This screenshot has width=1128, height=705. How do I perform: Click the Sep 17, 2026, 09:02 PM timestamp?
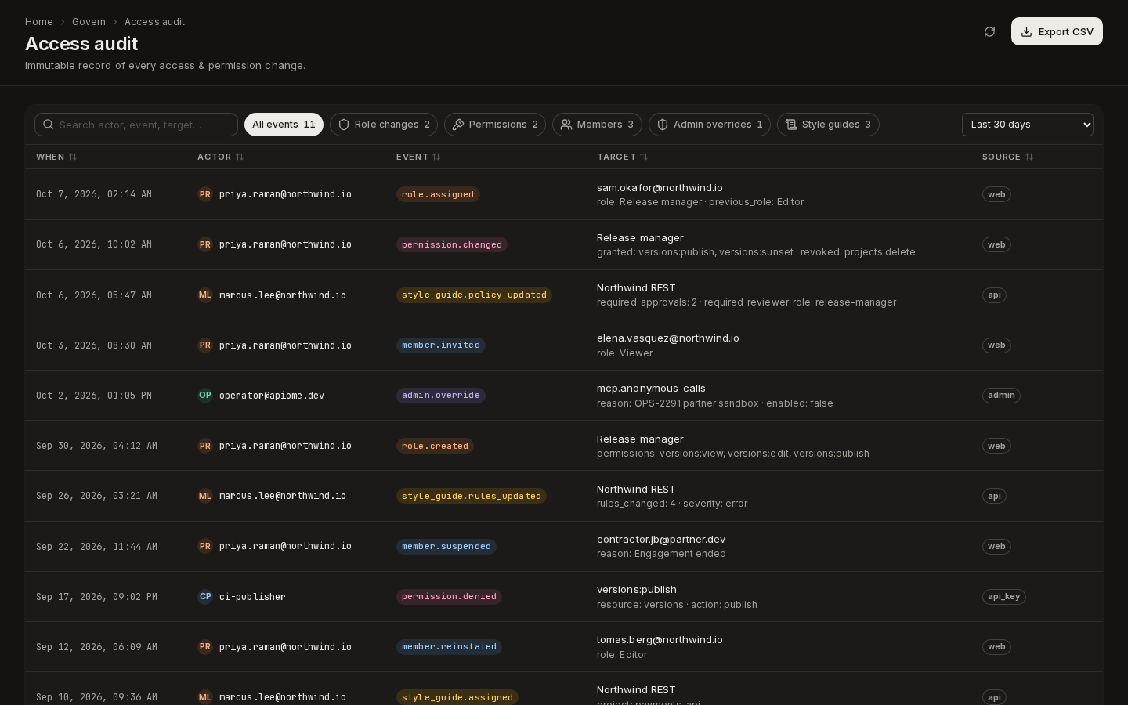click(96, 597)
